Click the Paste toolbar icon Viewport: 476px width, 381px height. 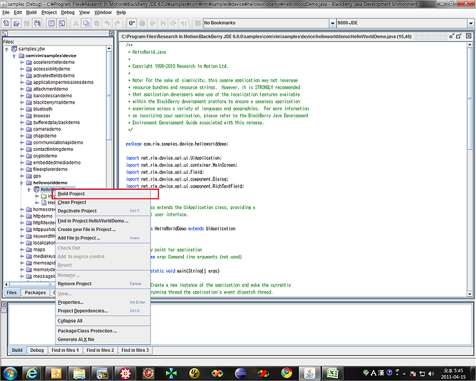97,23
